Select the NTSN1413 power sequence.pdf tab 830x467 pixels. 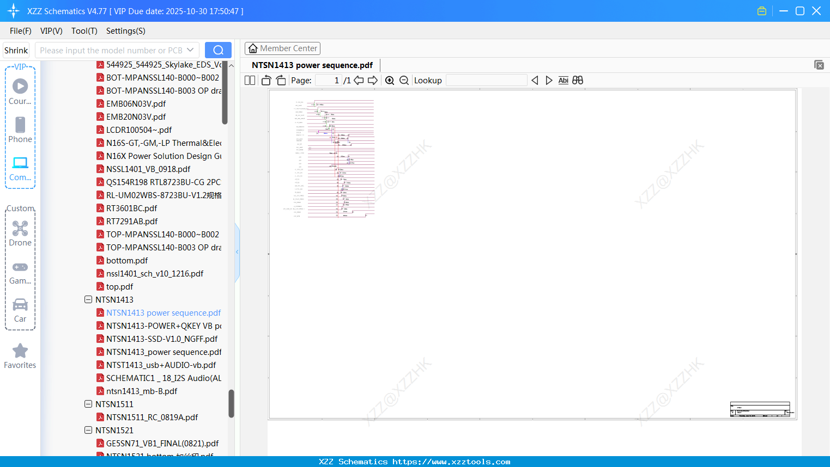(312, 65)
